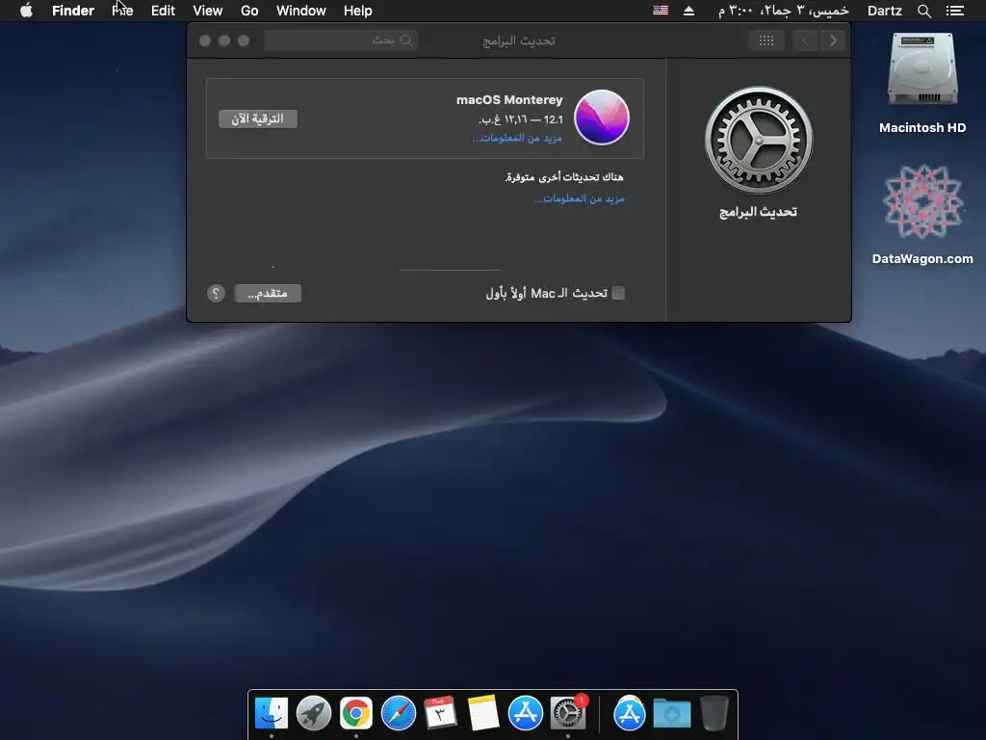Open more info link under macOS Monterey

(517, 138)
